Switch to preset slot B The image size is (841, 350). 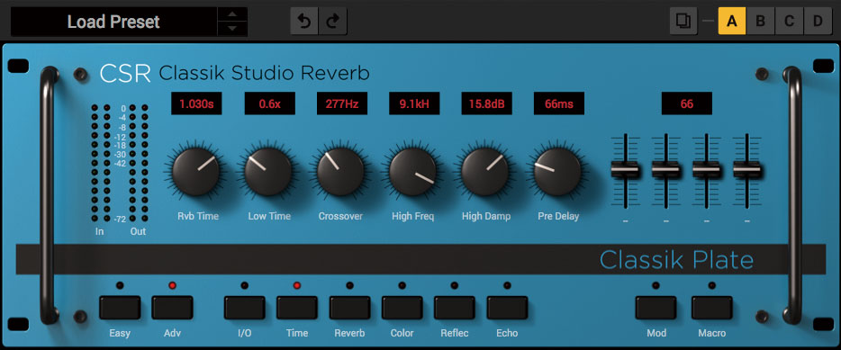point(760,22)
